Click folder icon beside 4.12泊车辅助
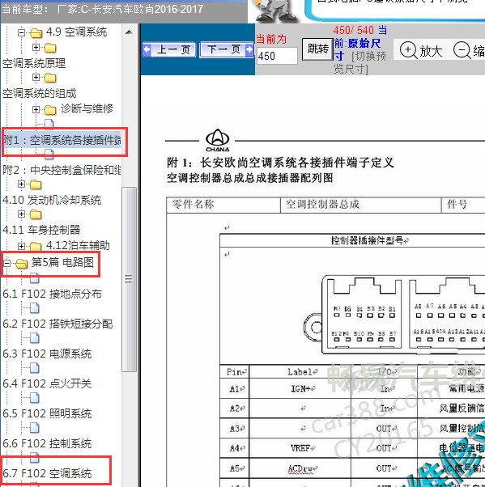Viewport: 485px width, 487px height. pos(36,246)
